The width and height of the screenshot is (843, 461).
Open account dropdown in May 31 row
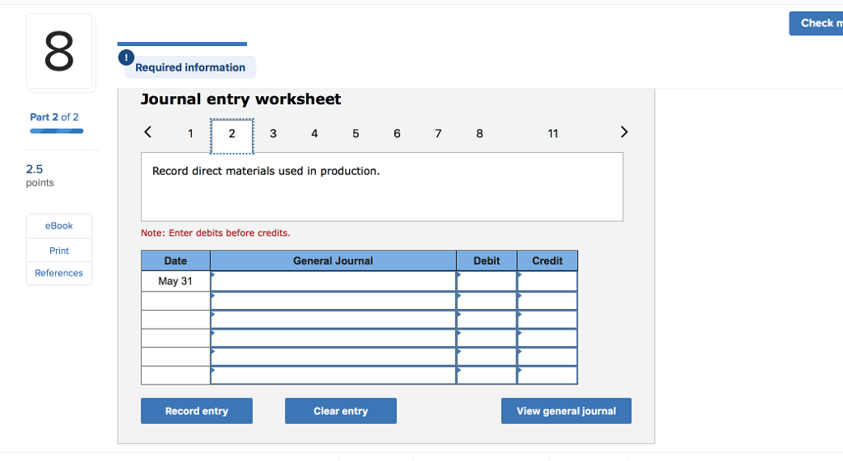(x=333, y=281)
